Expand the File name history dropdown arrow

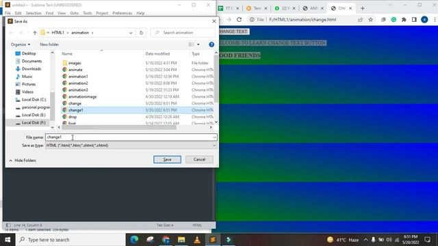[214, 137]
